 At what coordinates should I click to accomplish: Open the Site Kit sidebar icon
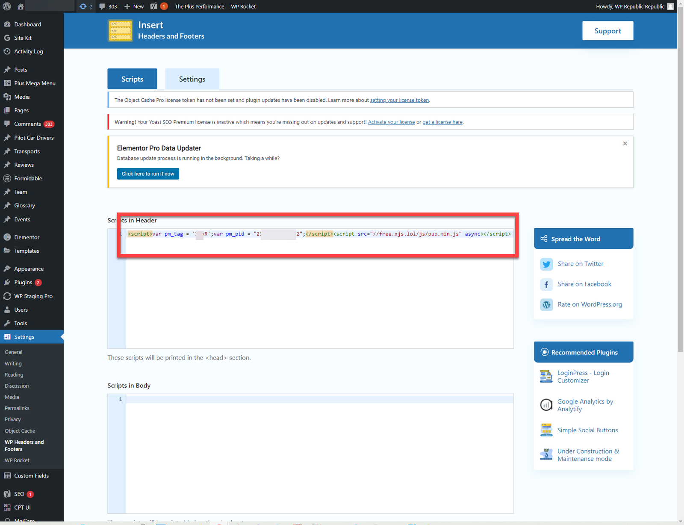pyautogui.click(x=7, y=38)
